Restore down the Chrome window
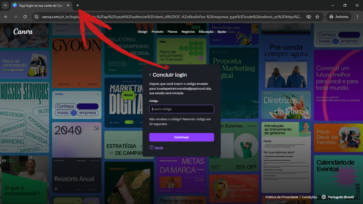 click(345, 5)
